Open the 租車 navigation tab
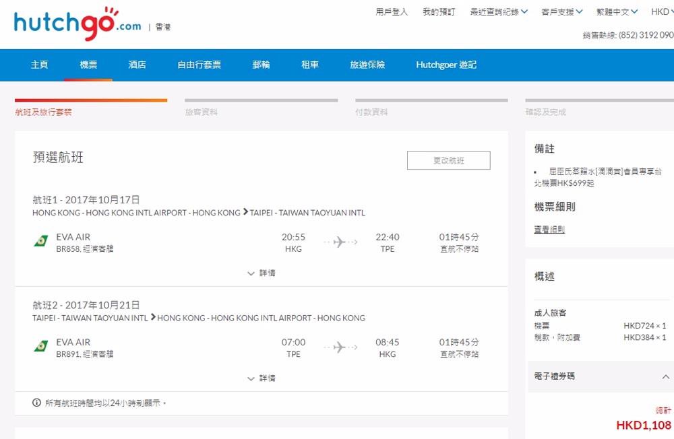Screen dimensions: 674x439 (310, 65)
